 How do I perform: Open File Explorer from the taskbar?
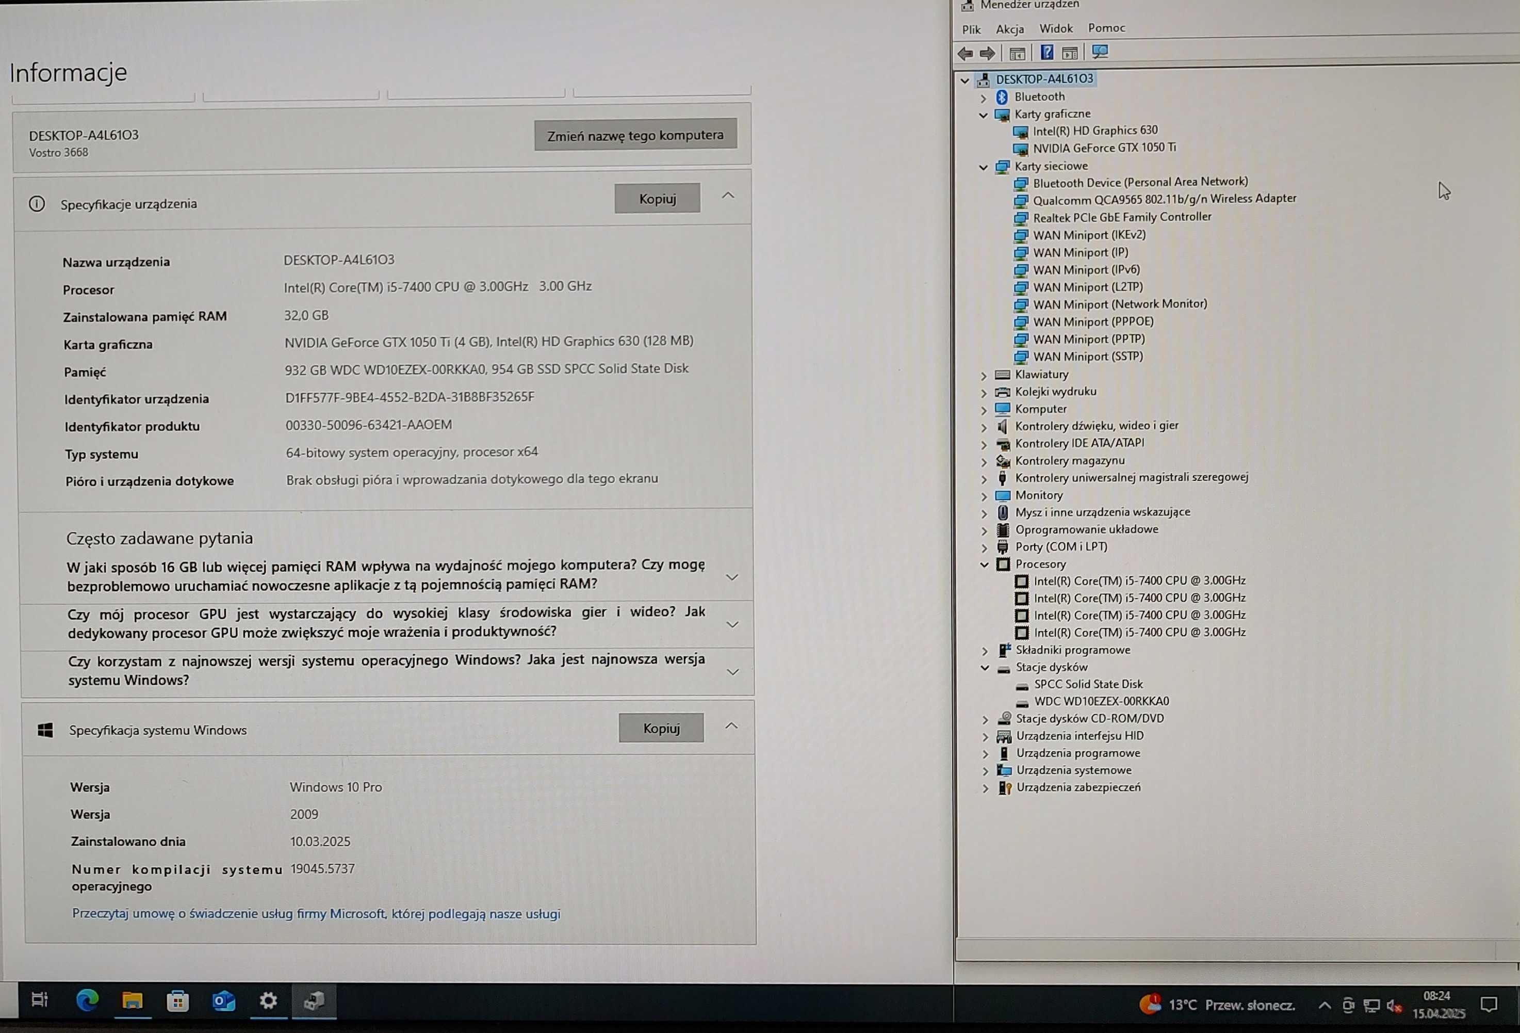click(x=132, y=1000)
